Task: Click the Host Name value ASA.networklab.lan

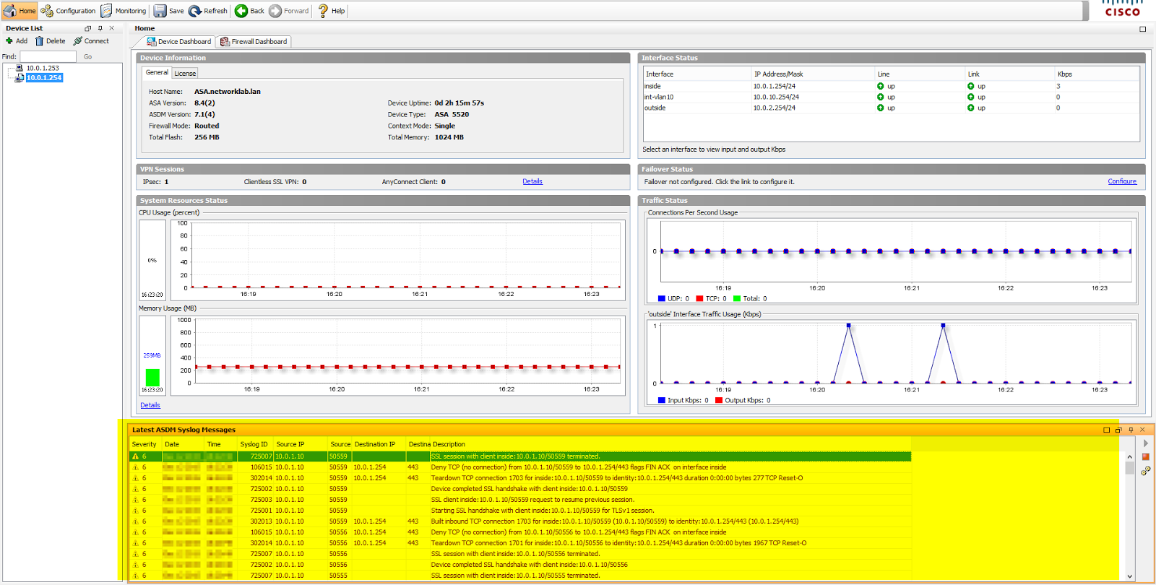Action: 228,92
